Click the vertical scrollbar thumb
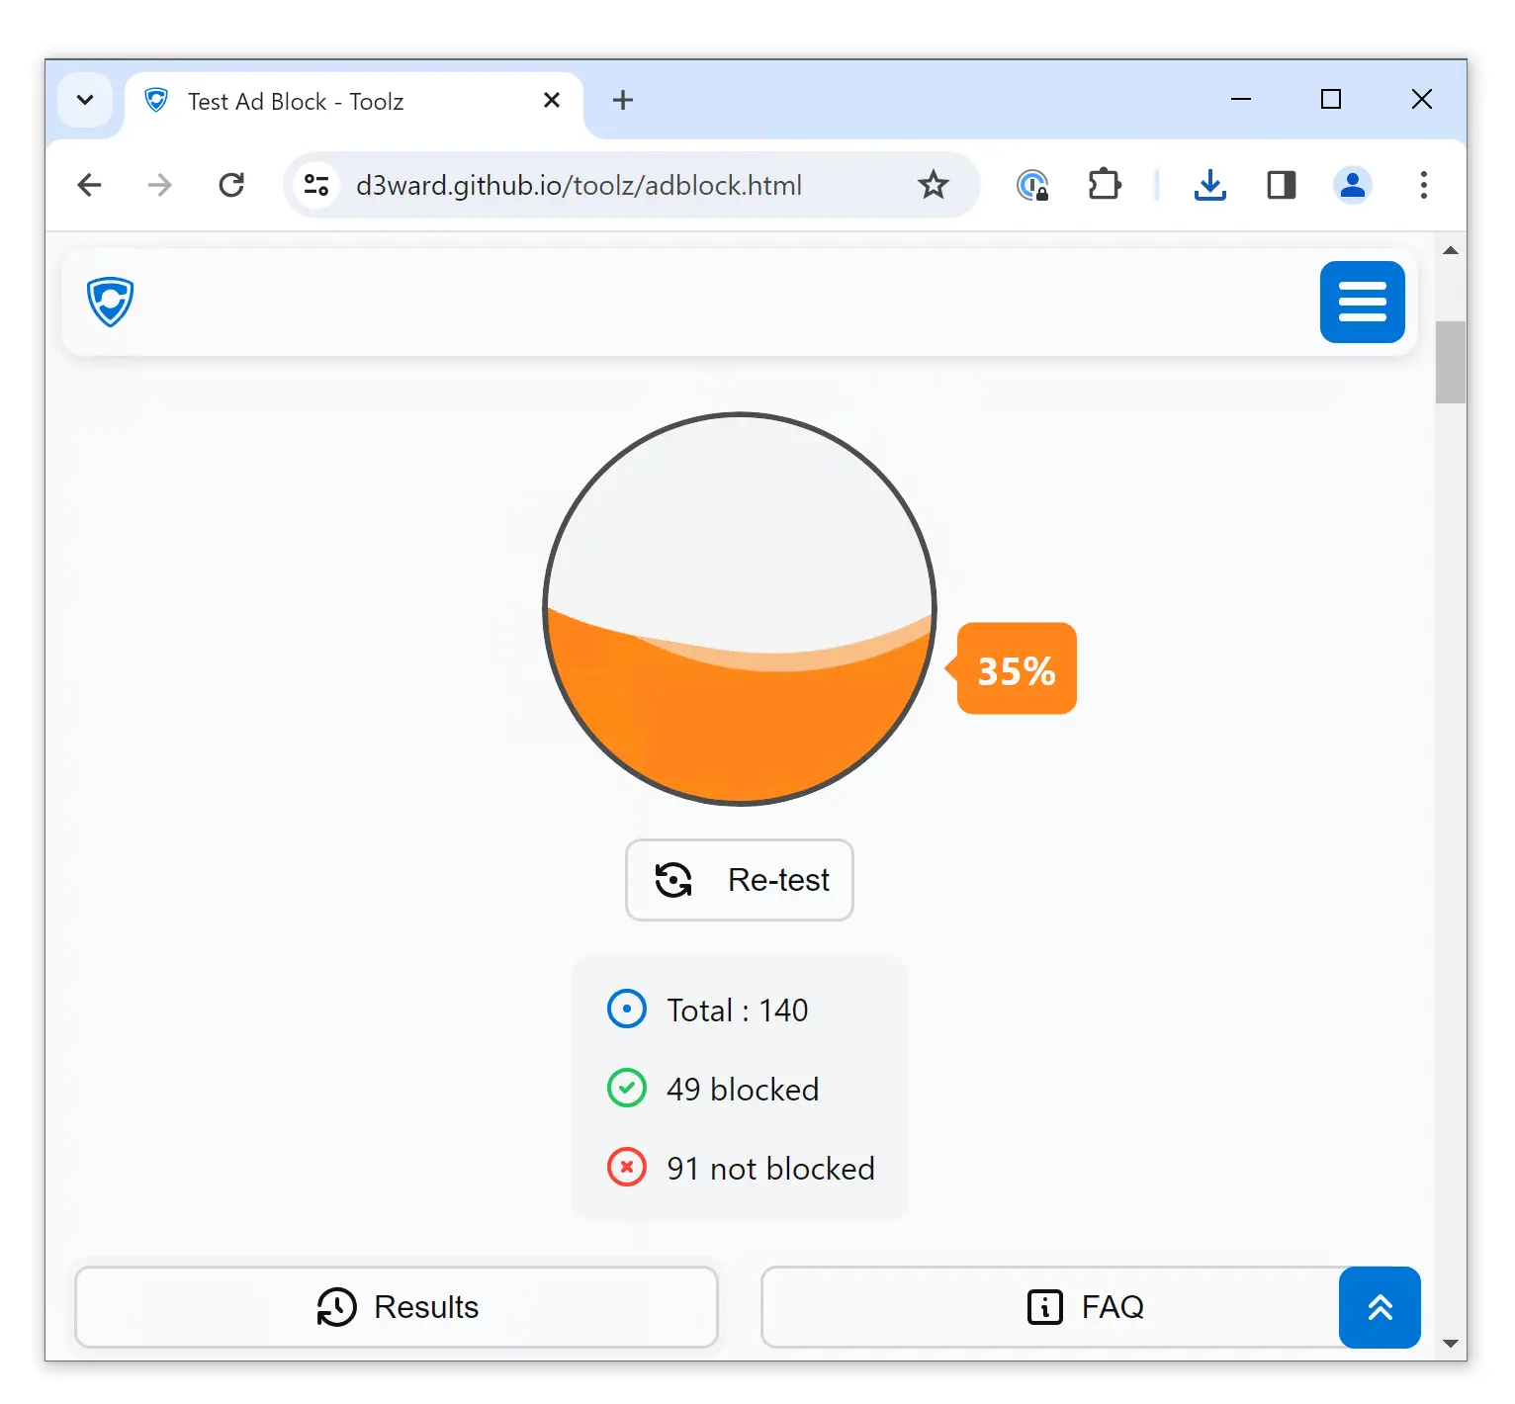1515x1404 pixels. click(1450, 362)
